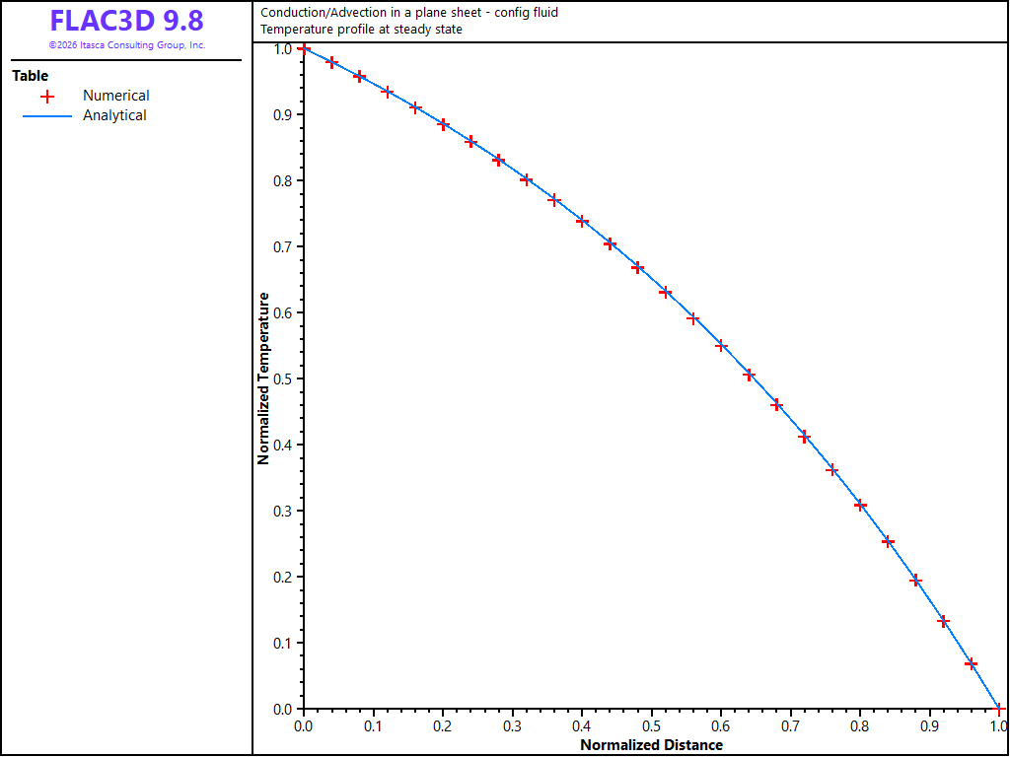Select the Table legend heading

tap(31, 76)
